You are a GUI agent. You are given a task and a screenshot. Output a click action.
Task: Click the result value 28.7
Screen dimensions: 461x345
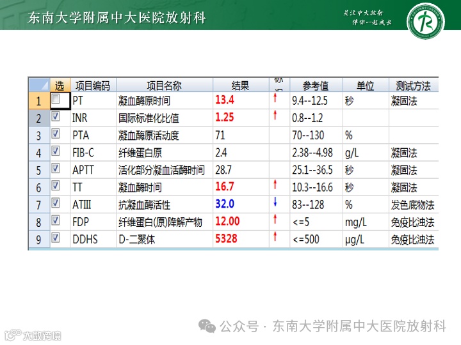point(223,170)
